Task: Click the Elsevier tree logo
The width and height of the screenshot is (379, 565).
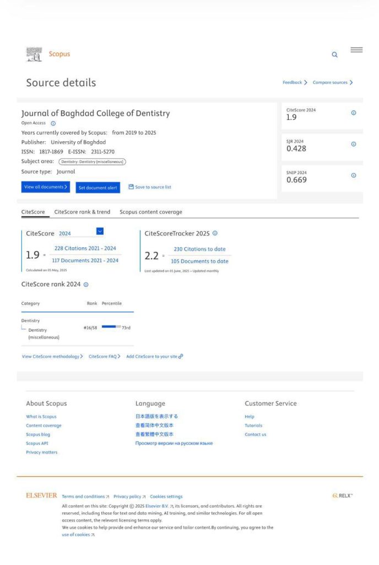Action: click(34, 55)
